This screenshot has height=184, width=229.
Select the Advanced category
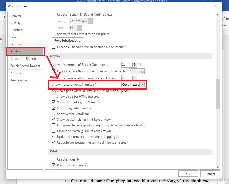click(x=25, y=51)
